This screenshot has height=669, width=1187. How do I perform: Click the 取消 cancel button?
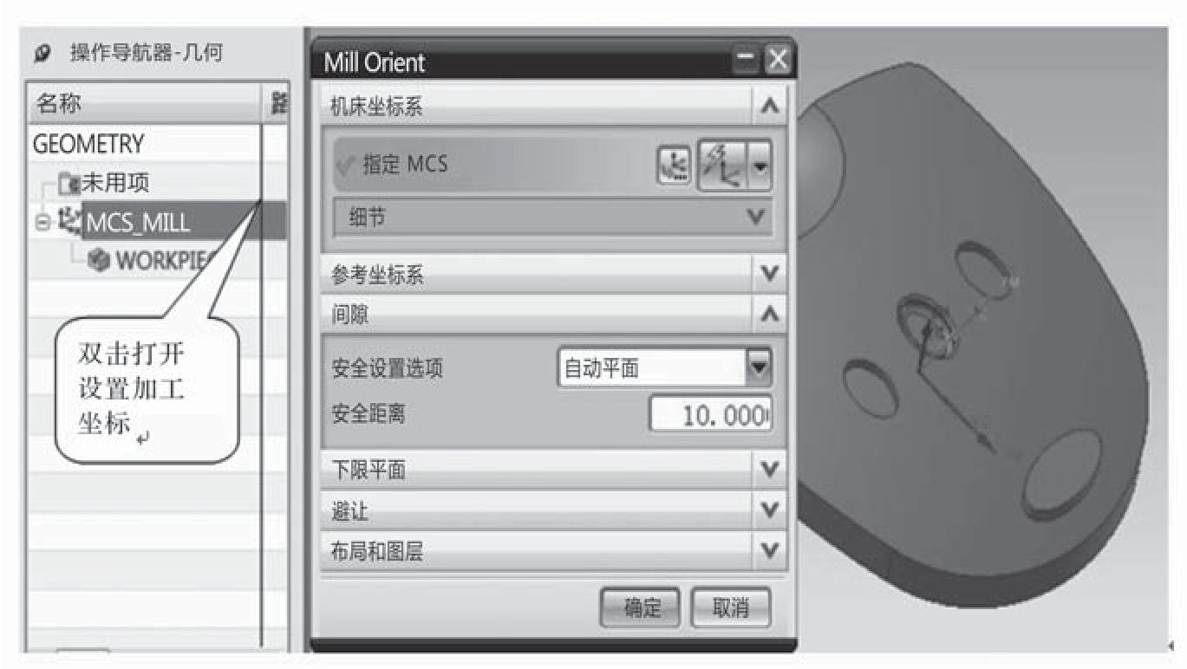tap(730, 608)
